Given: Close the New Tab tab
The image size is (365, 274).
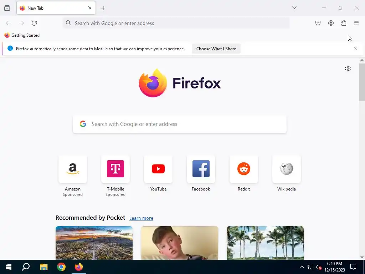Looking at the screenshot, I should (x=90, y=8).
